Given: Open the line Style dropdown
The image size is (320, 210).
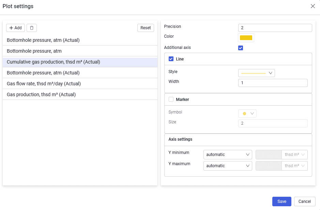Looking at the screenshot, I should pyautogui.click(x=257, y=73).
